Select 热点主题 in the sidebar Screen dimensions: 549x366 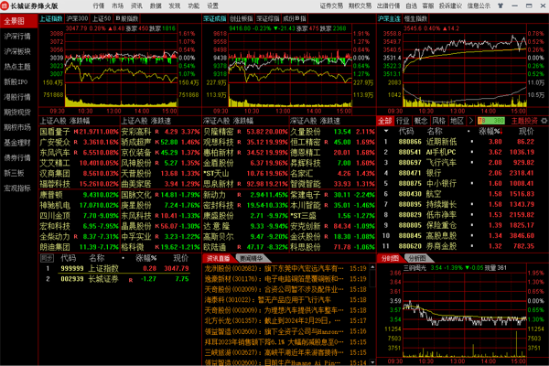click(x=19, y=67)
